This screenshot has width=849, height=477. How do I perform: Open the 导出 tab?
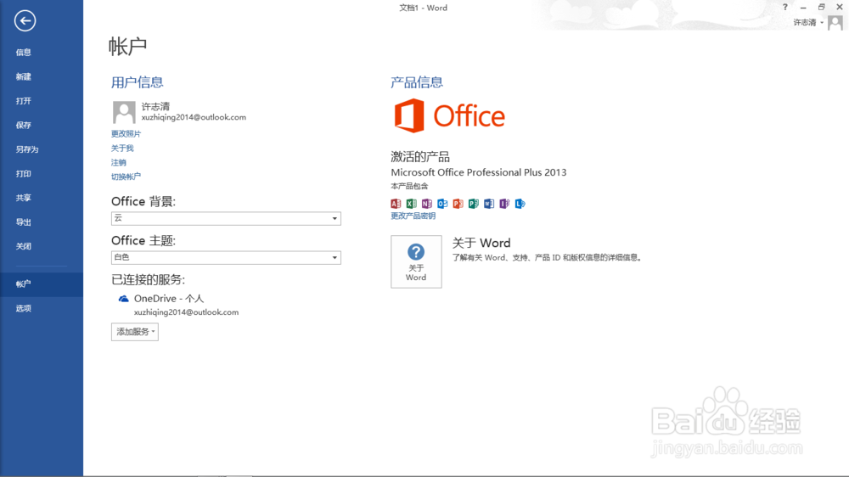pos(42,222)
